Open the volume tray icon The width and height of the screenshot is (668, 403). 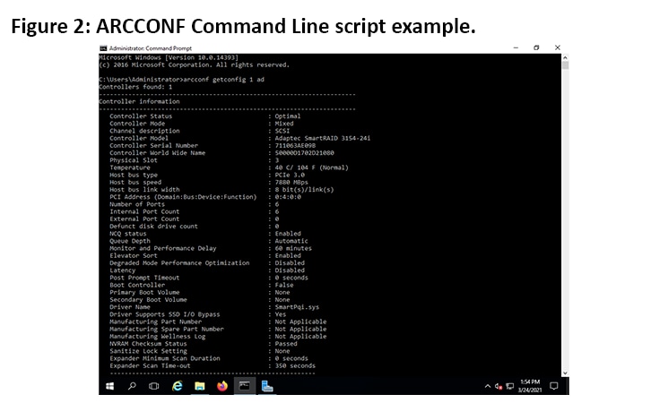[x=499, y=386]
